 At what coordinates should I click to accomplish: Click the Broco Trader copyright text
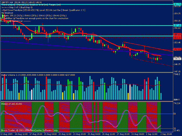[29, 130]
